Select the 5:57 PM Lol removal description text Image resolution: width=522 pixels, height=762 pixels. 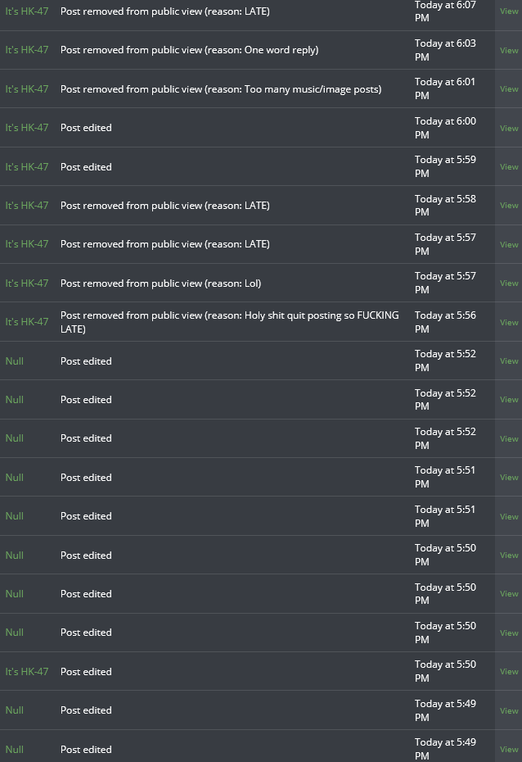coord(160,283)
